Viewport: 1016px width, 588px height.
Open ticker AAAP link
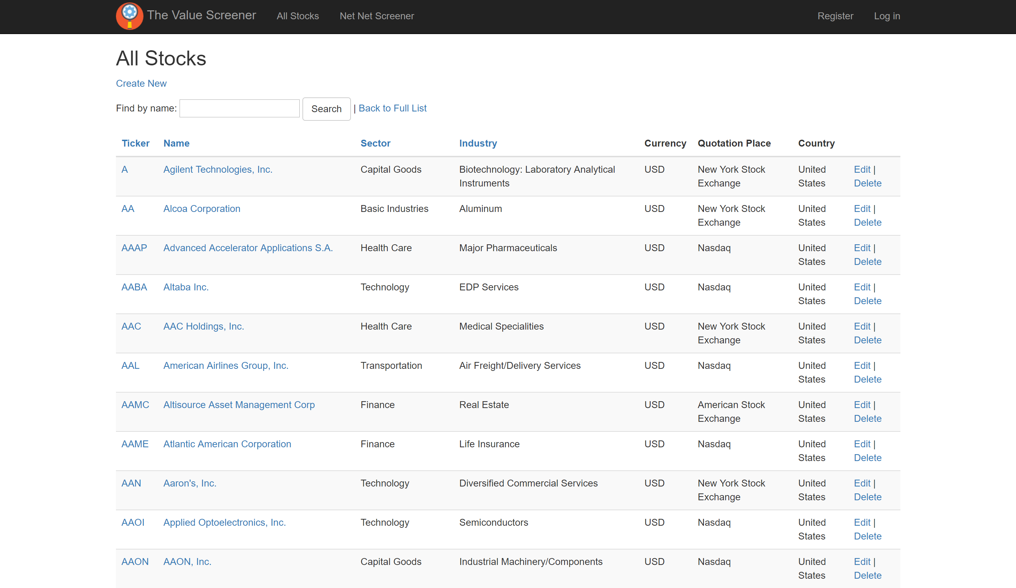134,248
